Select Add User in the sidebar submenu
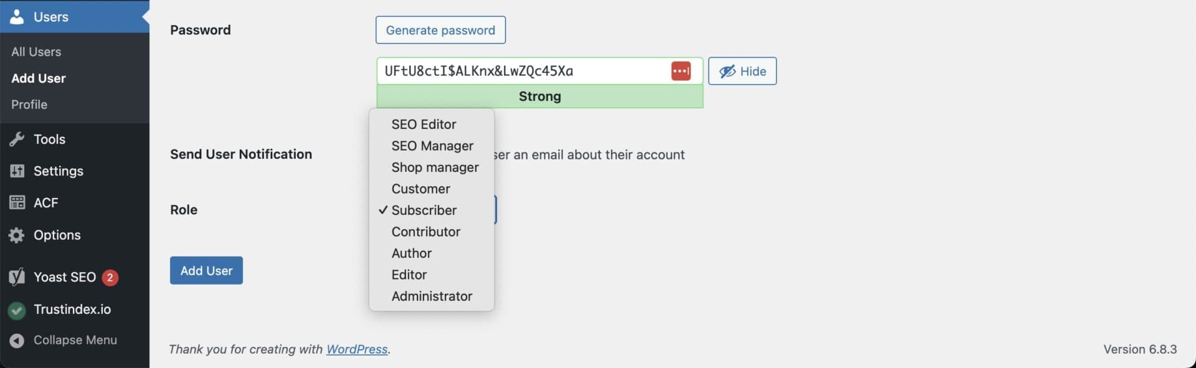 click(38, 78)
